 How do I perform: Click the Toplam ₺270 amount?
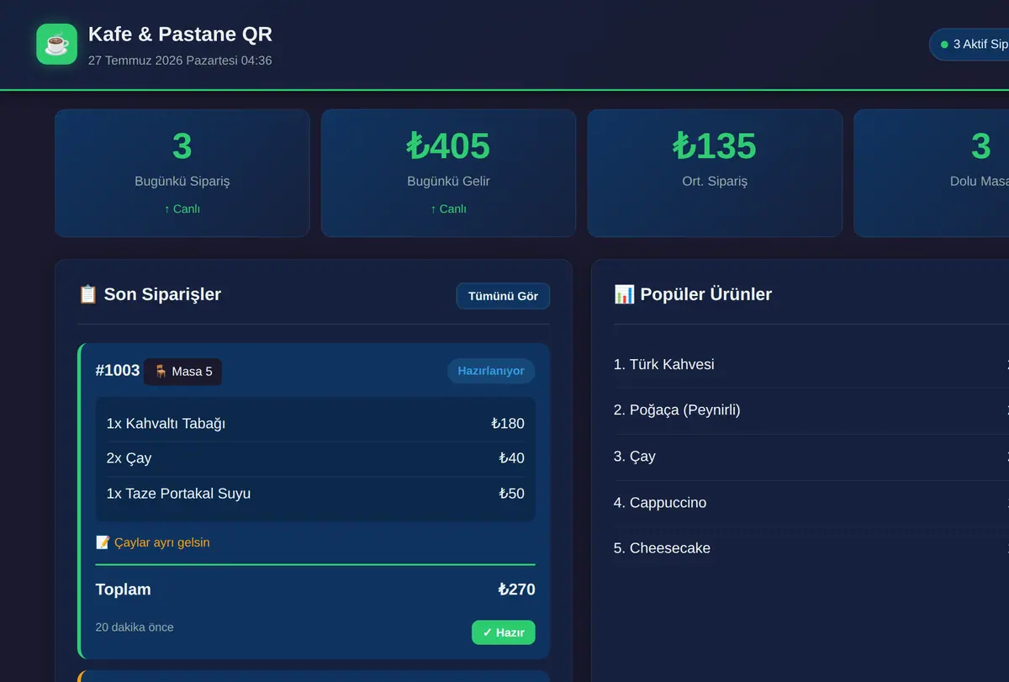pyautogui.click(x=516, y=589)
